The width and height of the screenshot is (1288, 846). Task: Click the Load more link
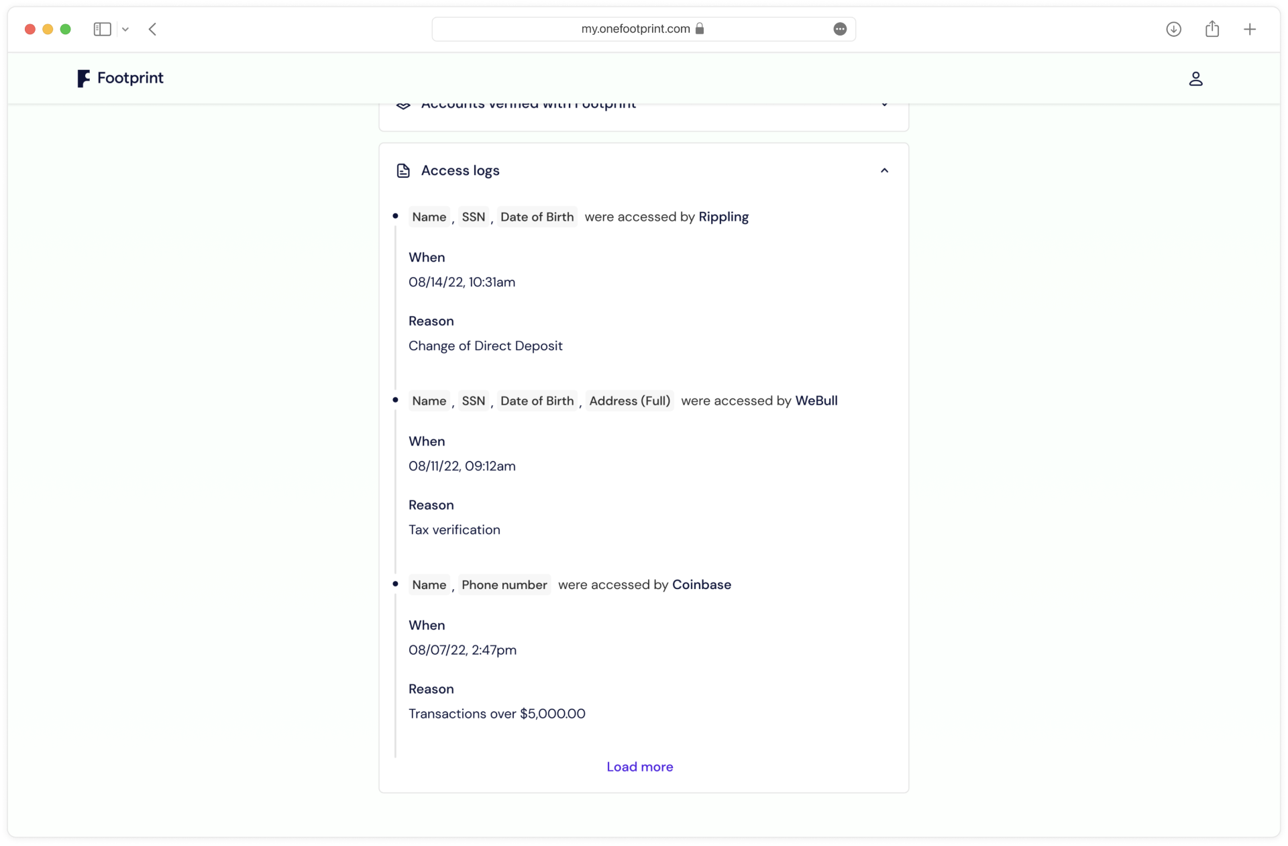point(639,767)
